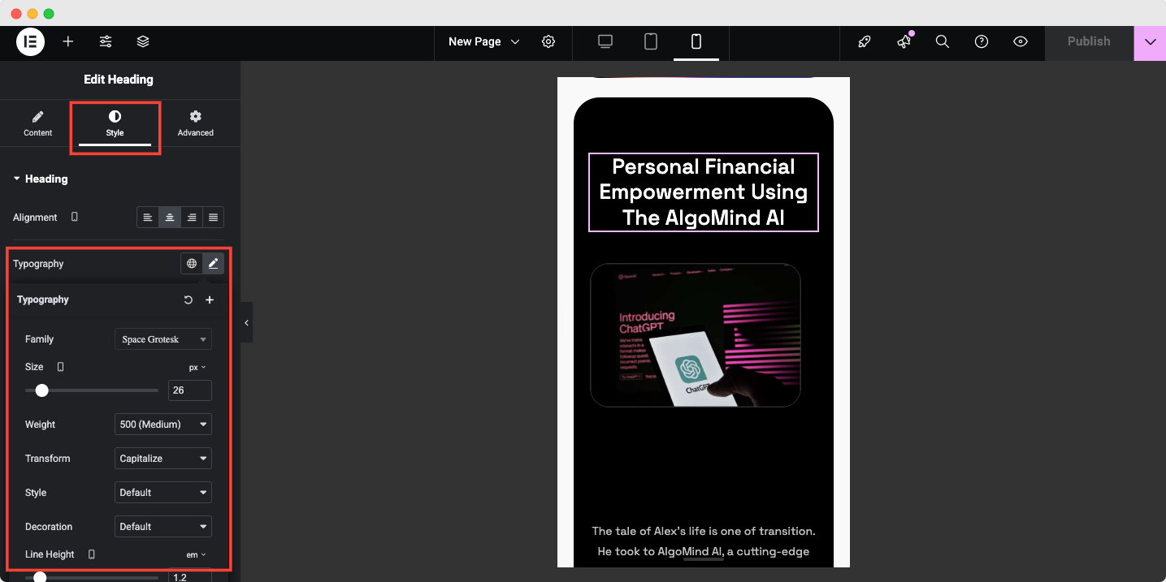Click the font size input showing 26

point(189,390)
